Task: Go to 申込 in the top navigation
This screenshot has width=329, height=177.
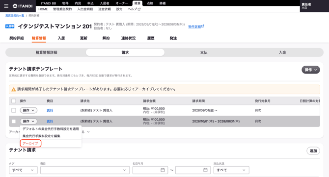Action: 90,3
